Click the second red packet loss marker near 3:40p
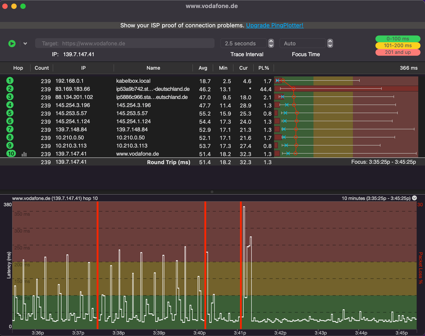This screenshot has width=425, height=336. pos(205,265)
